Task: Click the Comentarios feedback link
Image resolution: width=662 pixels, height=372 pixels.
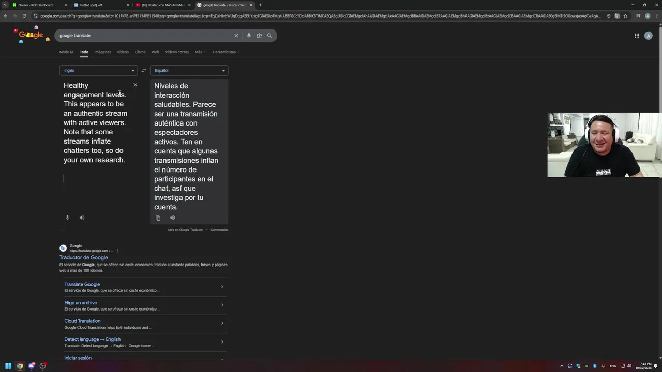Action: 219,230
